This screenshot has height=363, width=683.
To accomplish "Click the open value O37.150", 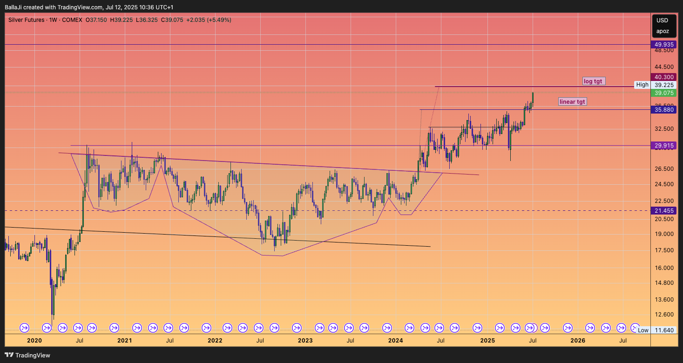I will [96, 20].
